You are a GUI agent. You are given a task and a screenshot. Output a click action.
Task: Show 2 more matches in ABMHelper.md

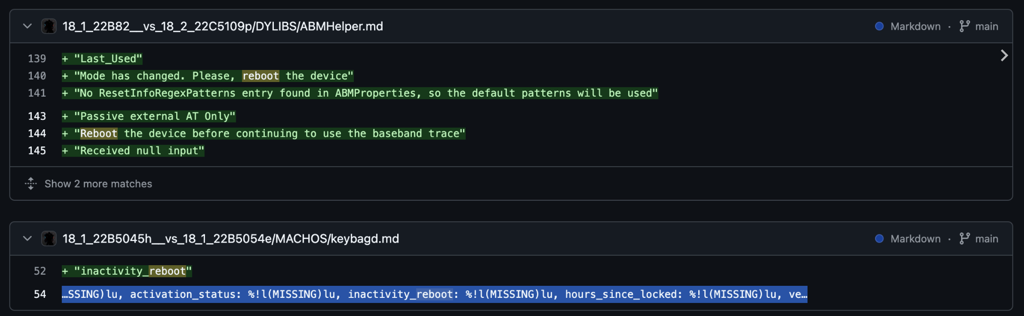[x=98, y=184]
